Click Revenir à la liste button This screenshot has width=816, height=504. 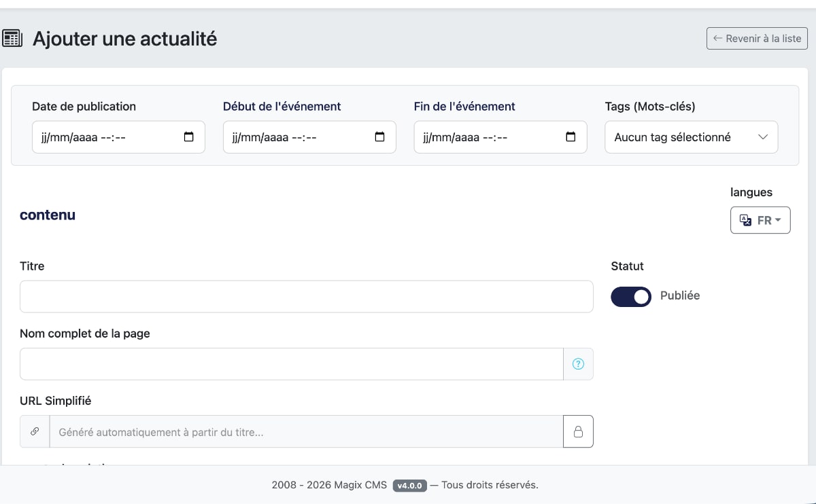(x=757, y=39)
